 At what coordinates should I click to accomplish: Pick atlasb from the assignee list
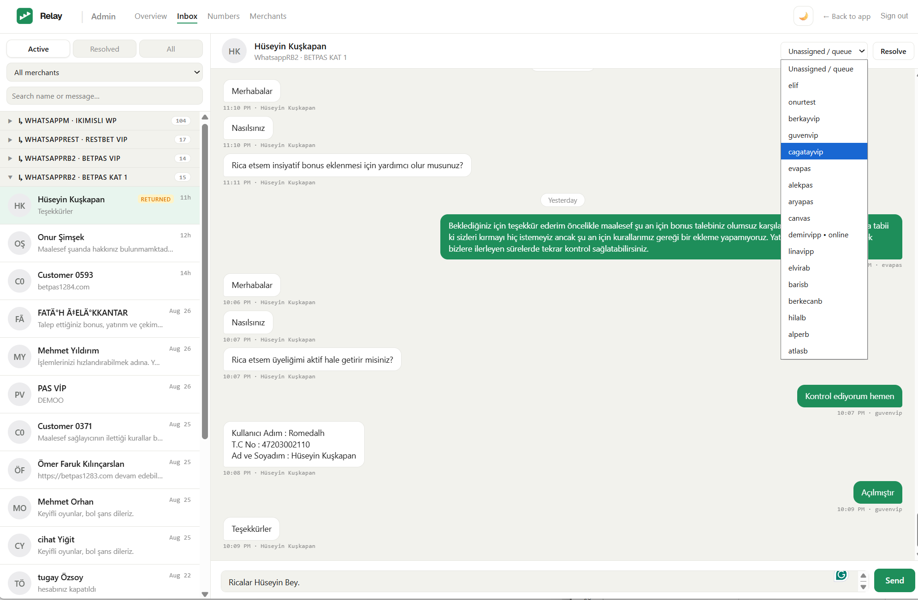[824, 351]
